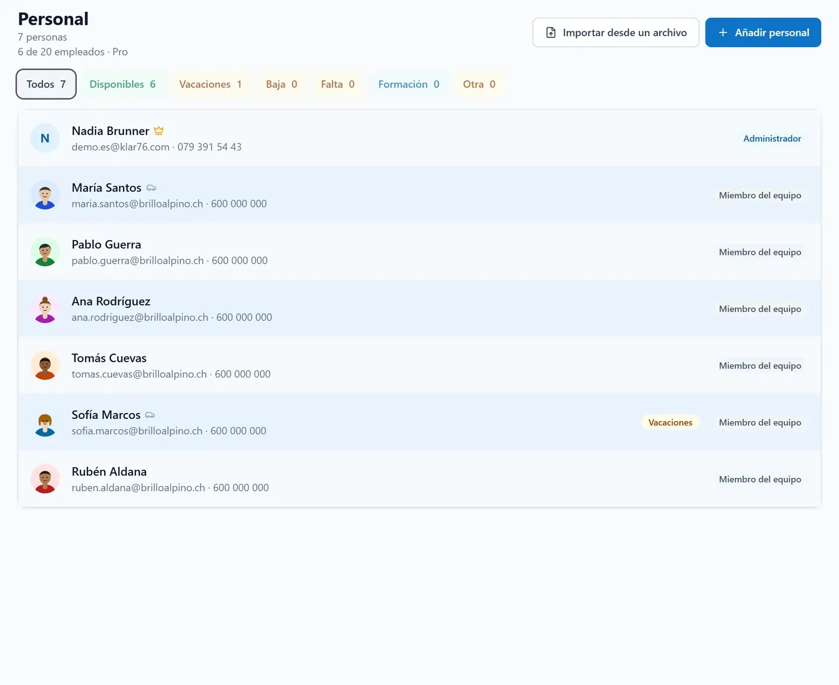Click Nadia Brunner's 'N' avatar

click(x=45, y=138)
